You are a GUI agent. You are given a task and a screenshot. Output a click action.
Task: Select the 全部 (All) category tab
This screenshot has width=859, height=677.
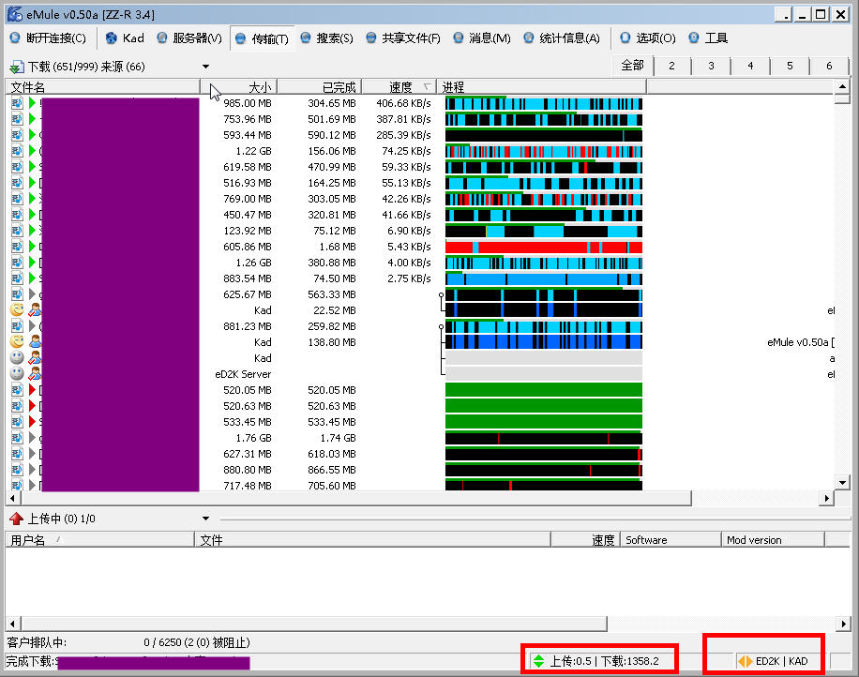[632, 66]
